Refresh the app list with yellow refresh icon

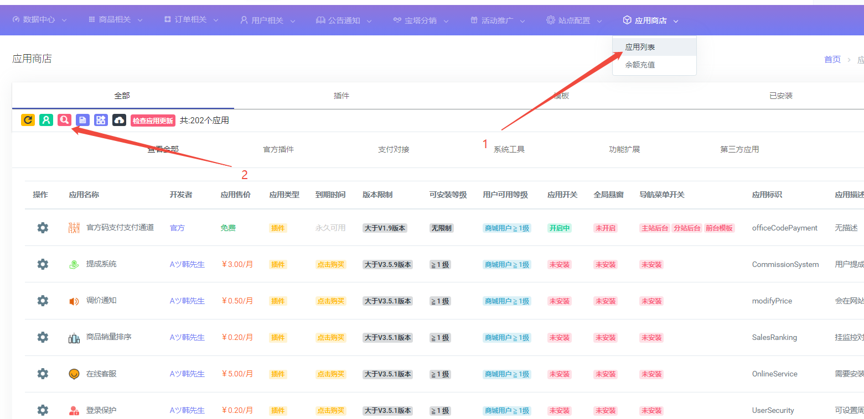coord(27,119)
